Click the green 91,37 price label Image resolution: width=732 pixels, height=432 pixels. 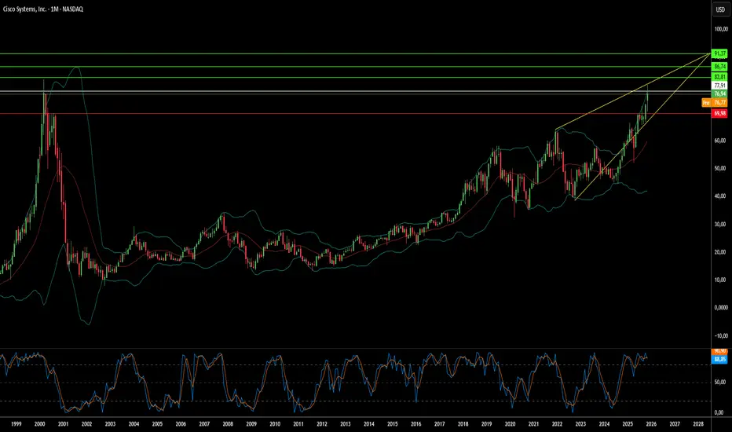(719, 53)
